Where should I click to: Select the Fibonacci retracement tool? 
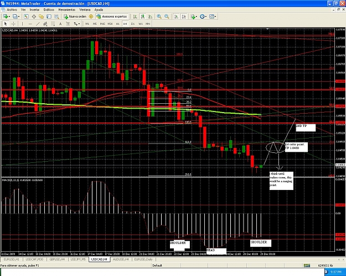point(53,24)
